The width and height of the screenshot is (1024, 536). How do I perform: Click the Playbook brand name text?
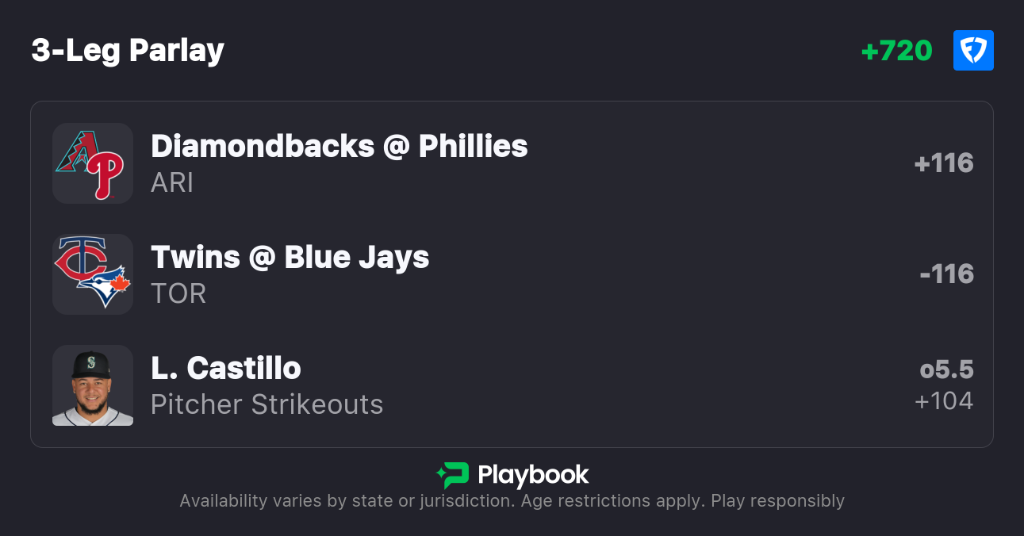click(x=533, y=475)
